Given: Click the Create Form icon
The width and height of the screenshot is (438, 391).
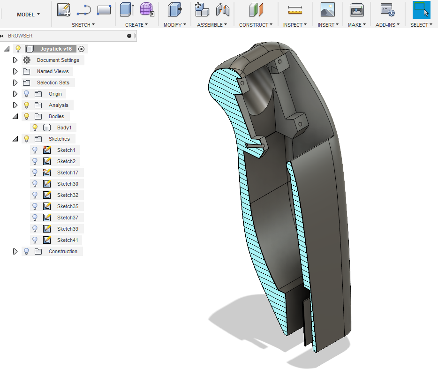Looking at the screenshot, I should (147, 9).
